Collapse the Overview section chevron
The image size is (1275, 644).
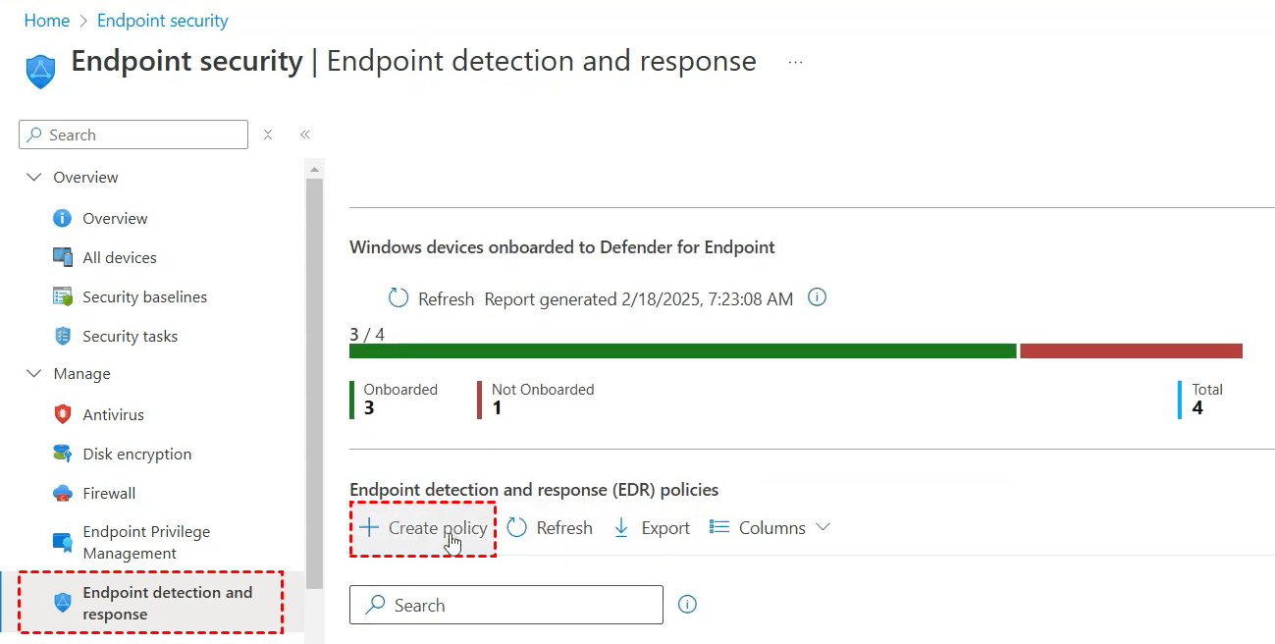tap(34, 178)
